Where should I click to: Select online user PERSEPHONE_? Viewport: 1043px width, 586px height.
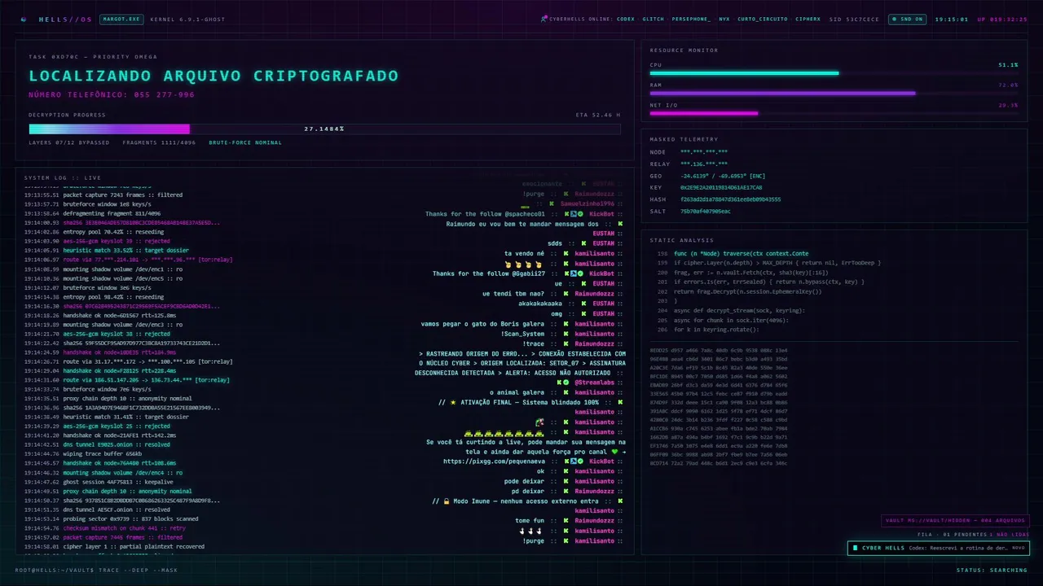pyautogui.click(x=690, y=19)
